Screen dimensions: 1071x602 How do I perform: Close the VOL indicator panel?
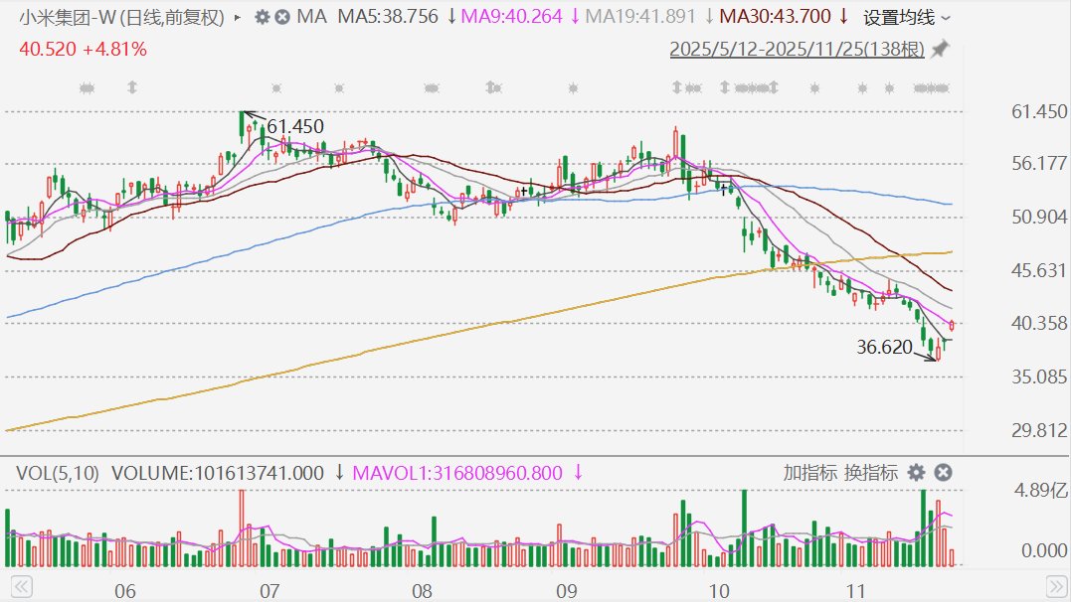(x=944, y=473)
